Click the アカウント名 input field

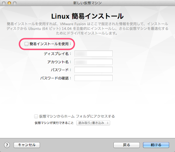(x=93, y=62)
